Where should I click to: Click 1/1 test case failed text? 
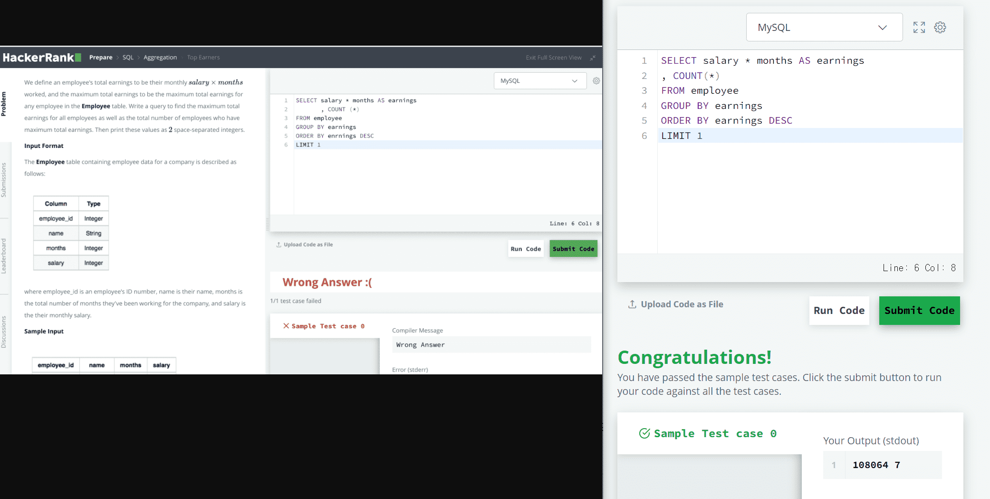pyautogui.click(x=296, y=301)
